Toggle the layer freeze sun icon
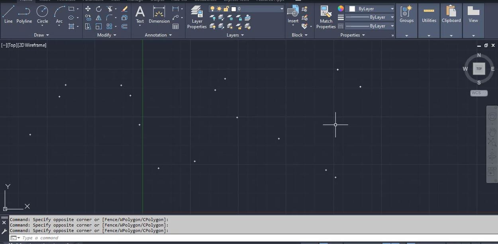The image size is (498, 244). [x=219, y=9]
